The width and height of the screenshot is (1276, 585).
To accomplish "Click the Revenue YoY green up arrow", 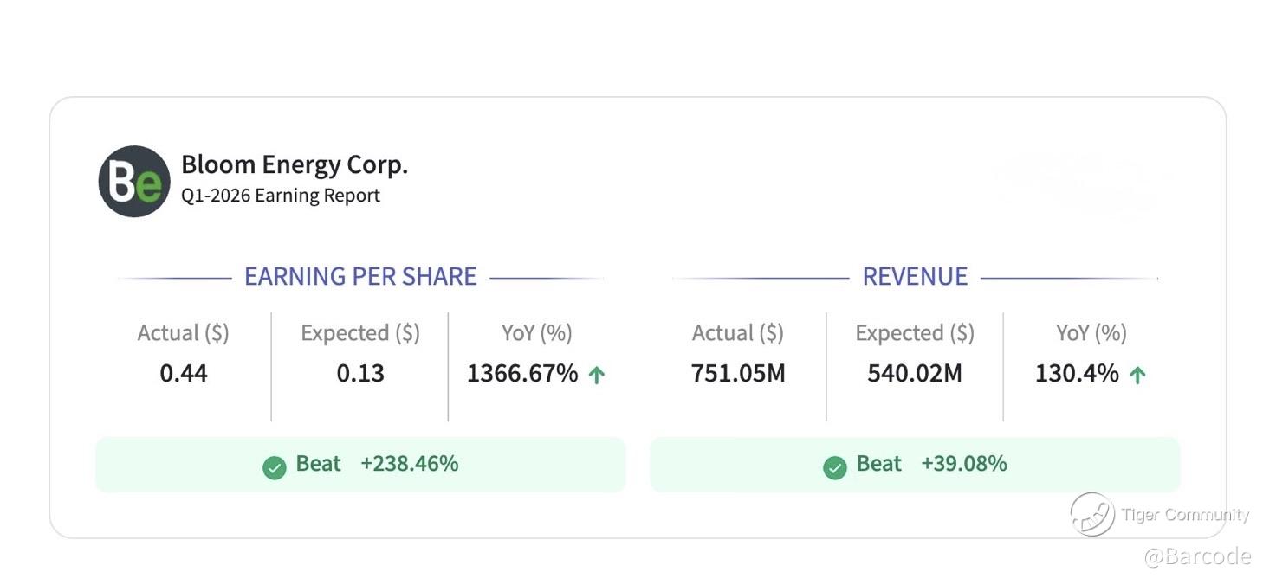I will [1138, 375].
